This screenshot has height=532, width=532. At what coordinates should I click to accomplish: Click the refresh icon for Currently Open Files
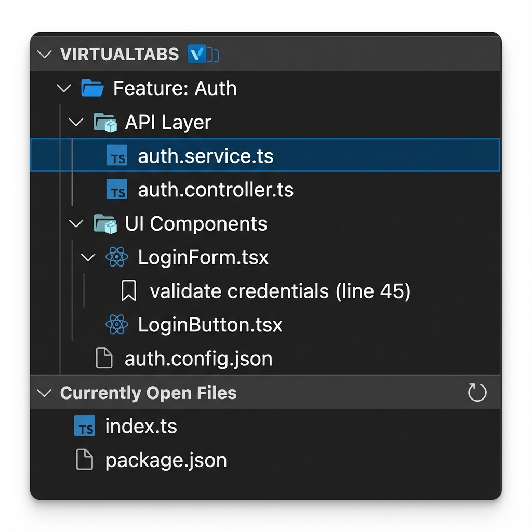point(476,393)
